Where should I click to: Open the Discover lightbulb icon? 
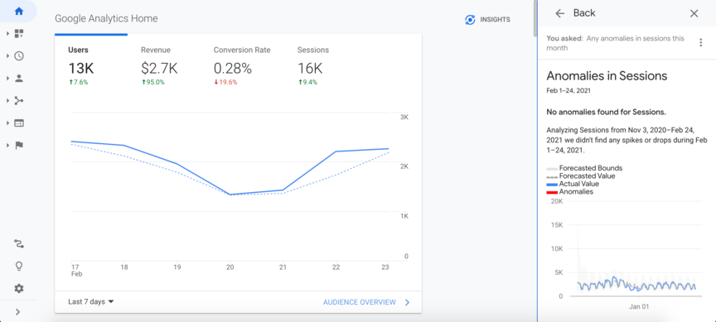(x=19, y=267)
